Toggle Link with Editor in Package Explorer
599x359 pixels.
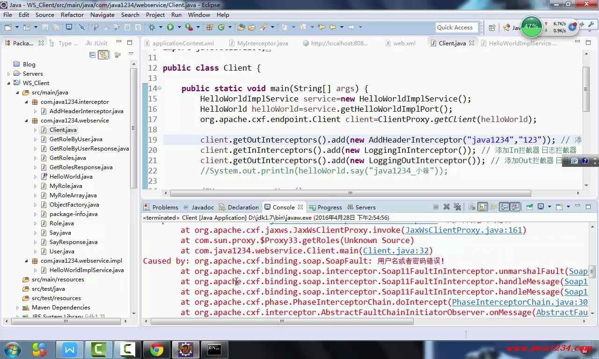pyautogui.click(x=103, y=55)
